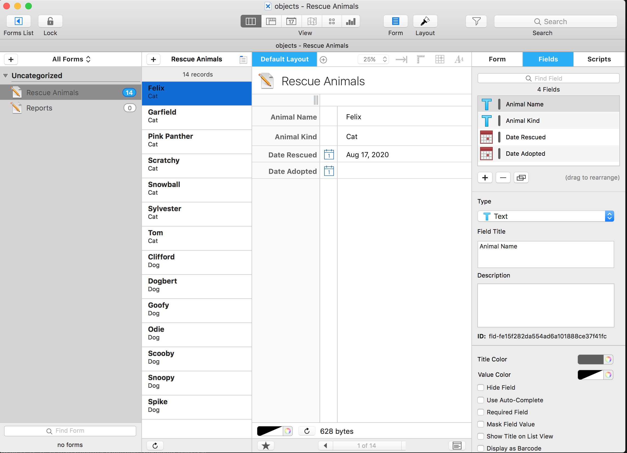Open the field Type dropdown

point(545,216)
